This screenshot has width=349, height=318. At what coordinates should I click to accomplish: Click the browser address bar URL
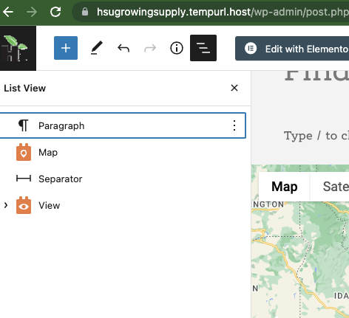tap(223, 12)
